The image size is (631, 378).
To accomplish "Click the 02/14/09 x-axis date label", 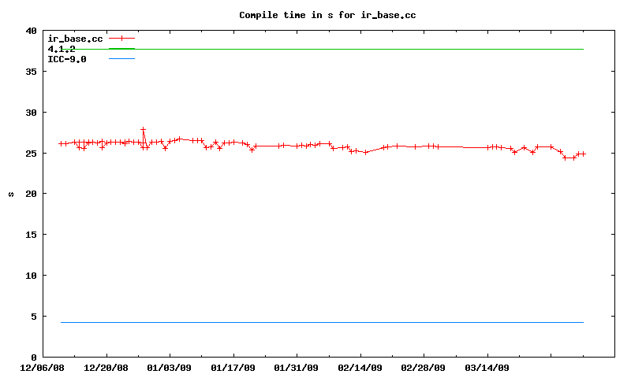I will 360,367.
